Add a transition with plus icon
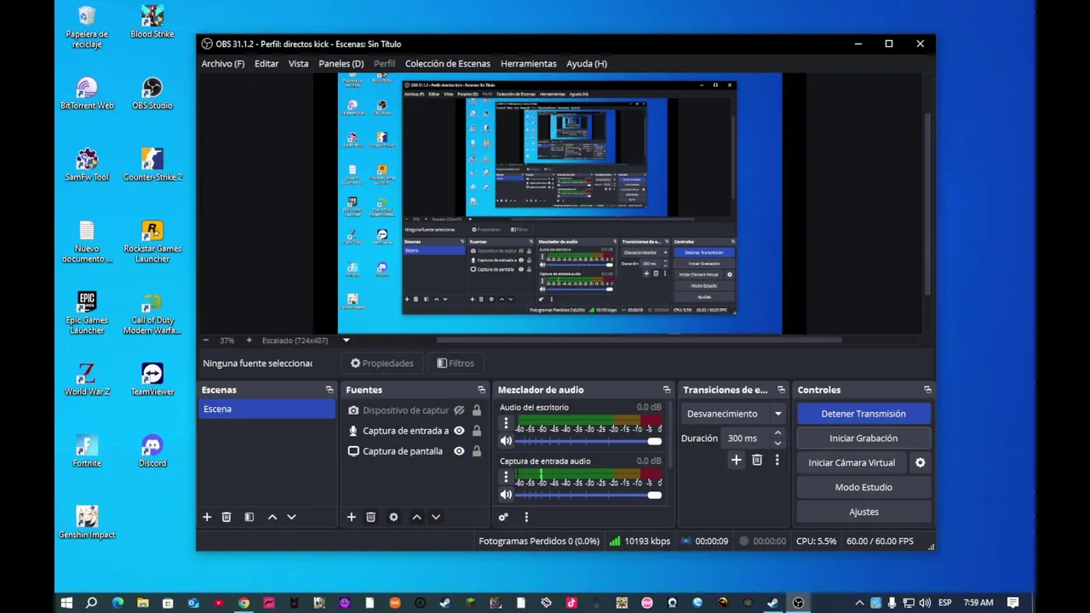The width and height of the screenshot is (1090, 613). pos(736,461)
